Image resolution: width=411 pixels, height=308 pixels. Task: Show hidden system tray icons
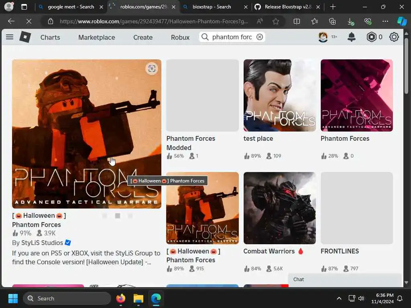point(339,298)
